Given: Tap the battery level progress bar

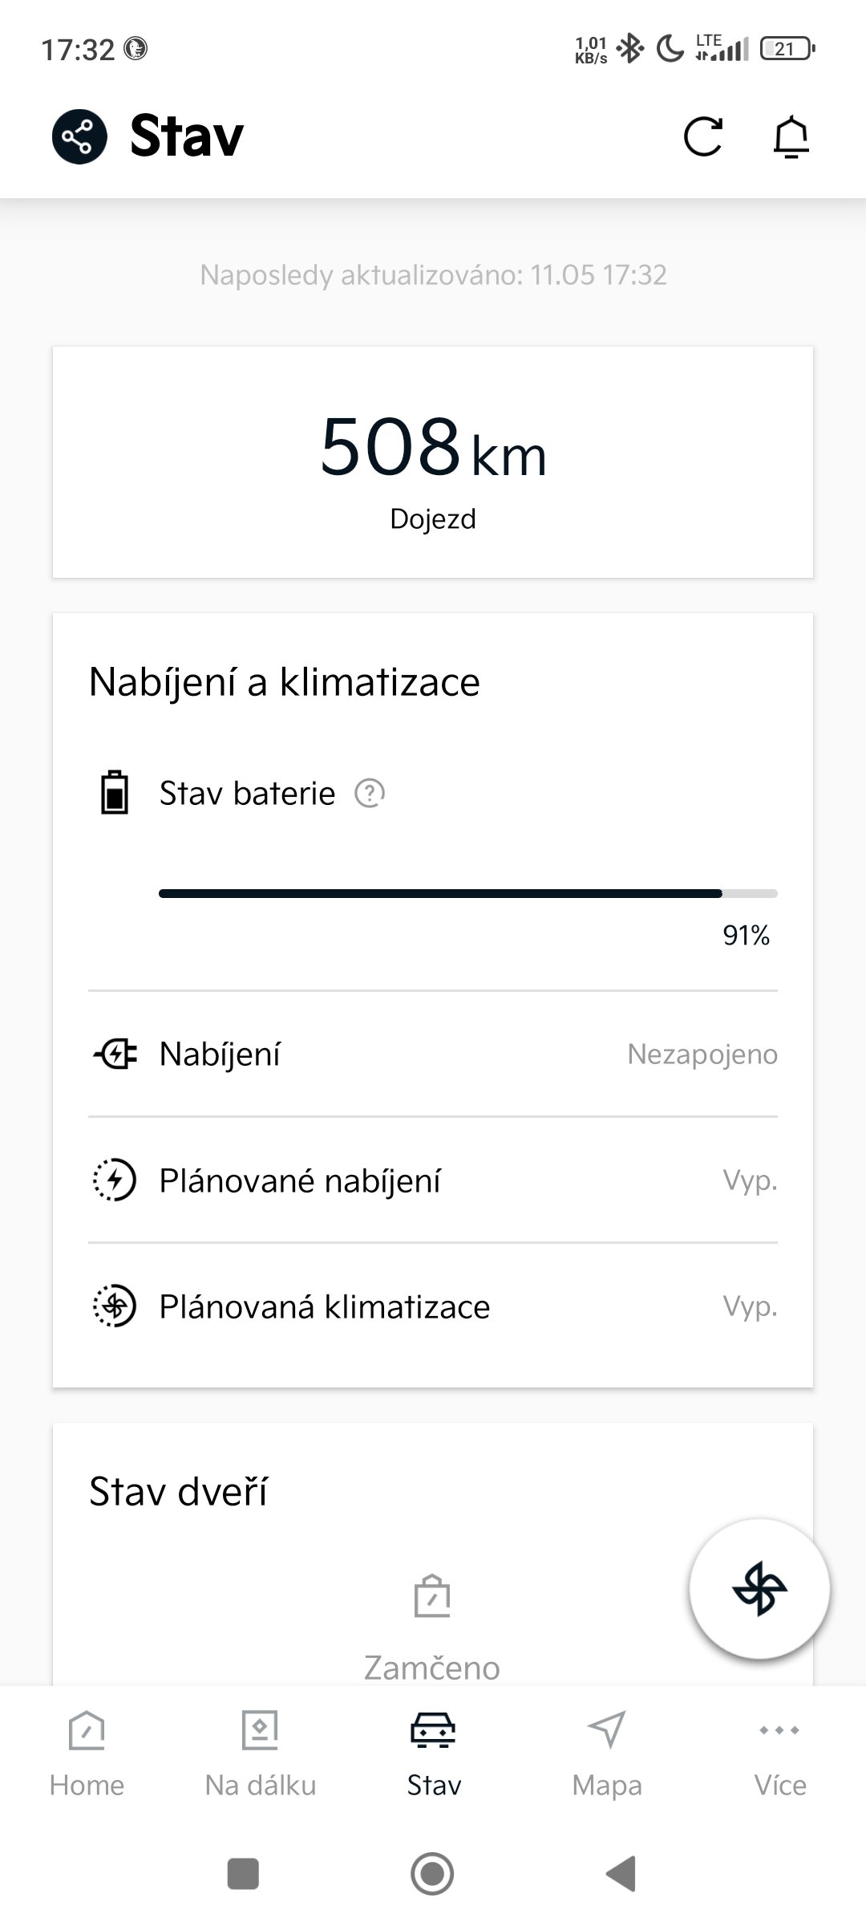Looking at the screenshot, I should [x=467, y=893].
